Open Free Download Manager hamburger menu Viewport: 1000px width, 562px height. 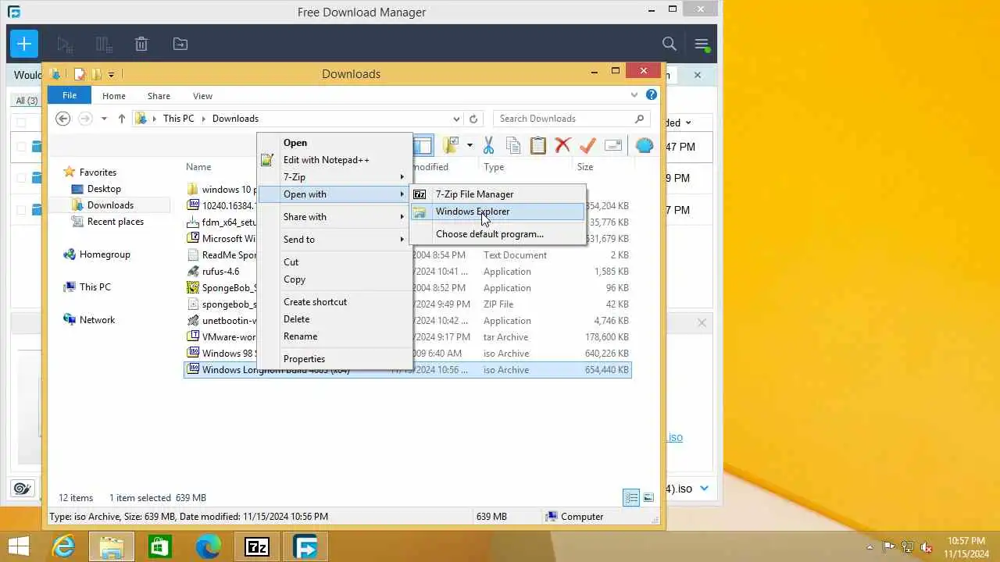pos(702,44)
